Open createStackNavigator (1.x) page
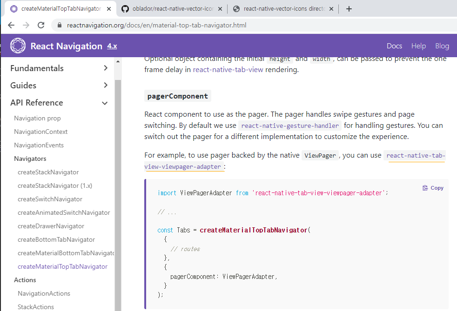457x311 pixels. [x=55, y=185]
